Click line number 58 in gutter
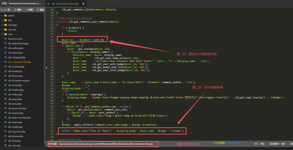Screen dimensions: 293x150 52,131
